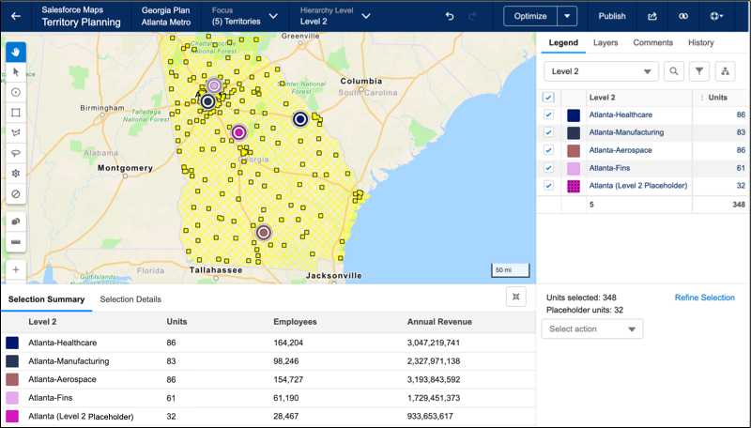Viewport: 751px width, 428px height.
Task: Open map tool settings gear
Action: tap(16, 174)
